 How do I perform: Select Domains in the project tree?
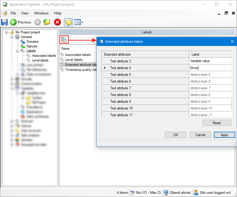point(32,42)
